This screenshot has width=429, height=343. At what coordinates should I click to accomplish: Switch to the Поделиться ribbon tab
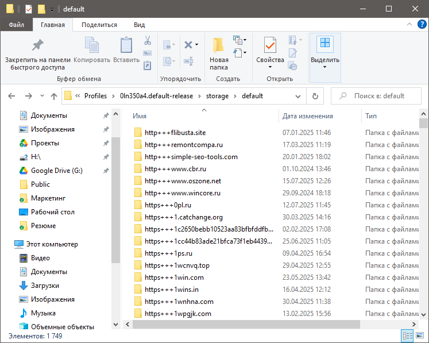99,25
